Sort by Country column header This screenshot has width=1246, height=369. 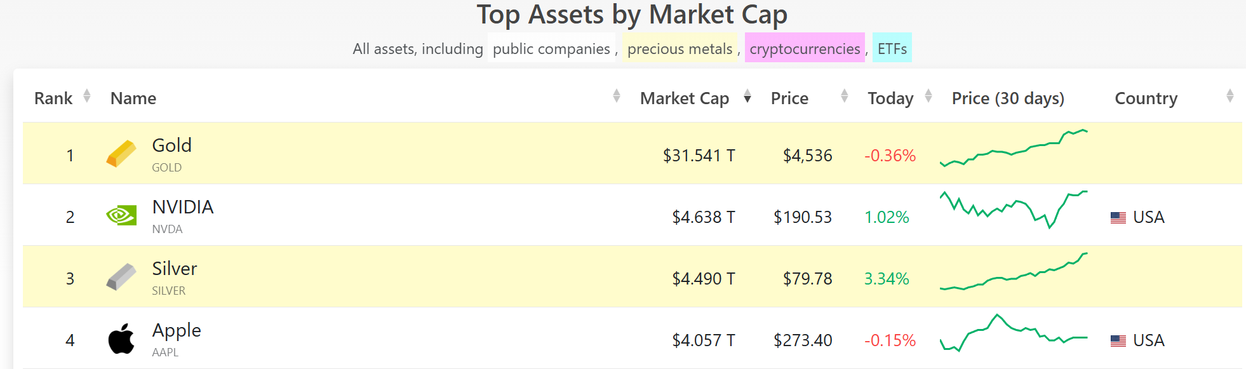click(1146, 98)
